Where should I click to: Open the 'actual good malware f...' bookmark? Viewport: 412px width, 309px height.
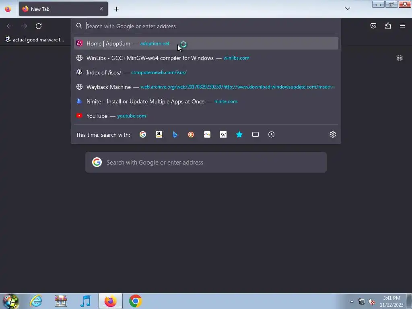click(x=35, y=40)
